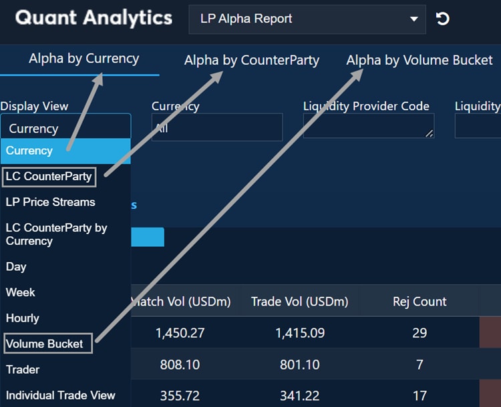This screenshot has width=501, height=407.
Task: Click the Liquidity Provider Code input field
Action: (x=368, y=126)
